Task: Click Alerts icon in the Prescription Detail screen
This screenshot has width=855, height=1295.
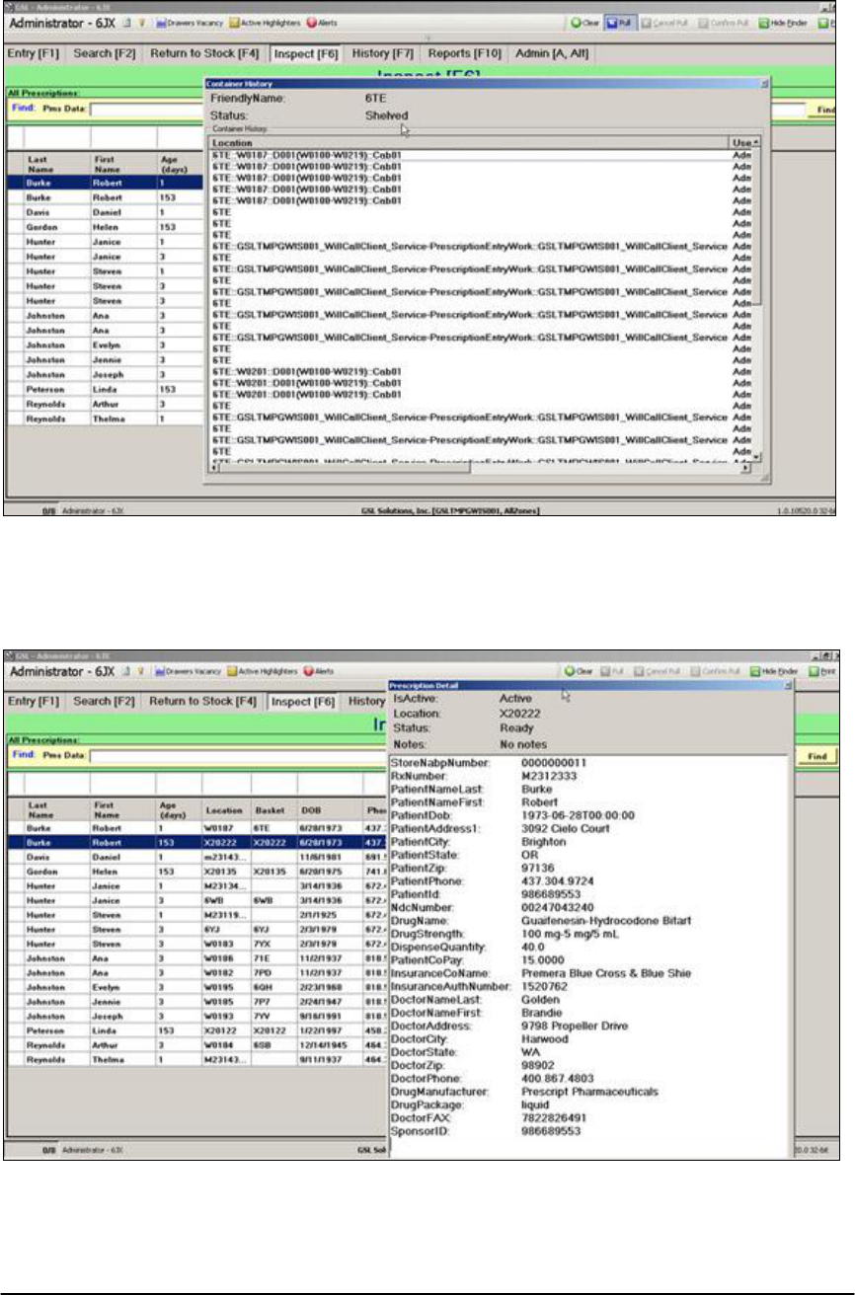Action: point(321,671)
